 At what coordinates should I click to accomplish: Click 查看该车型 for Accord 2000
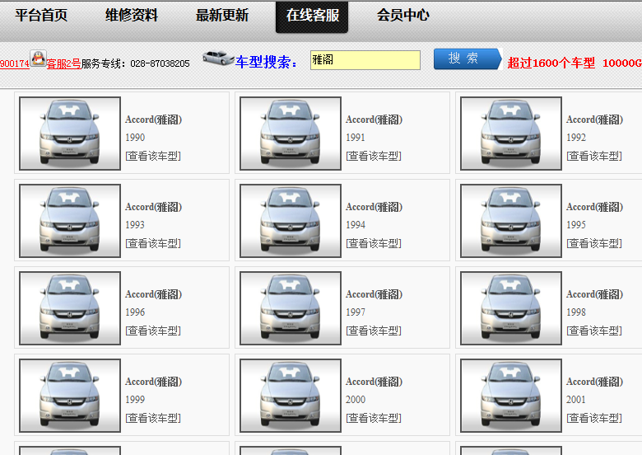pyautogui.click(x=374, y=418)
